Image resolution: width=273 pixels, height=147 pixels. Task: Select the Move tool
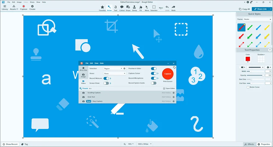tap(147, 8)
